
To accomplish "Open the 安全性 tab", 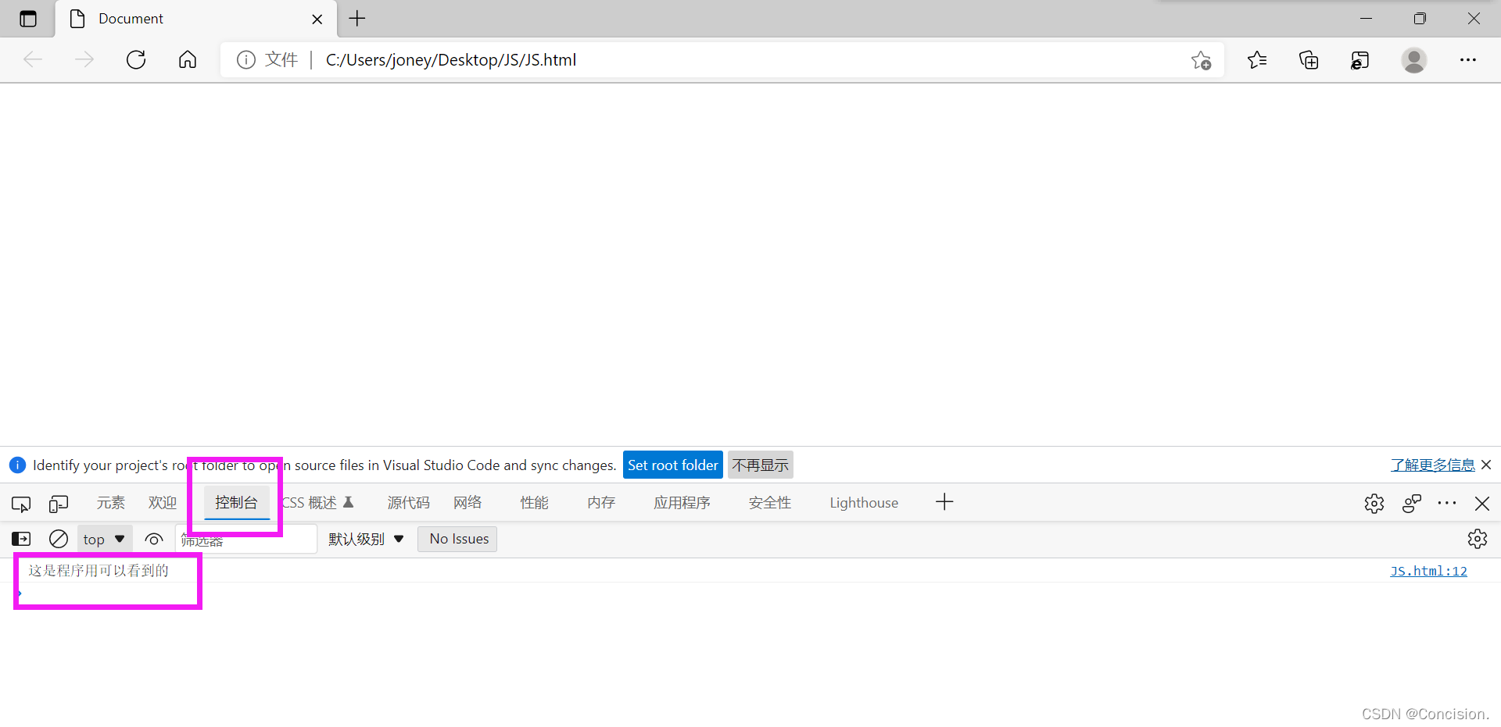I will point(770,502).
